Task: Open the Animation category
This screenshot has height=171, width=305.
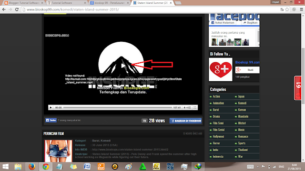Action: click(x=218, y=103)
